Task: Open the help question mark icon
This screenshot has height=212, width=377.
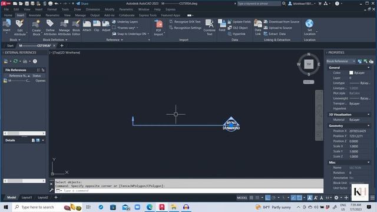Action: [337, 4]
